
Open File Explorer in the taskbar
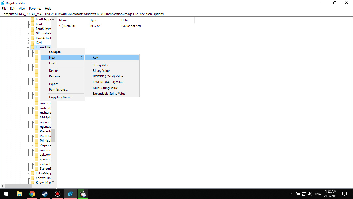click(x=19, y=194)
